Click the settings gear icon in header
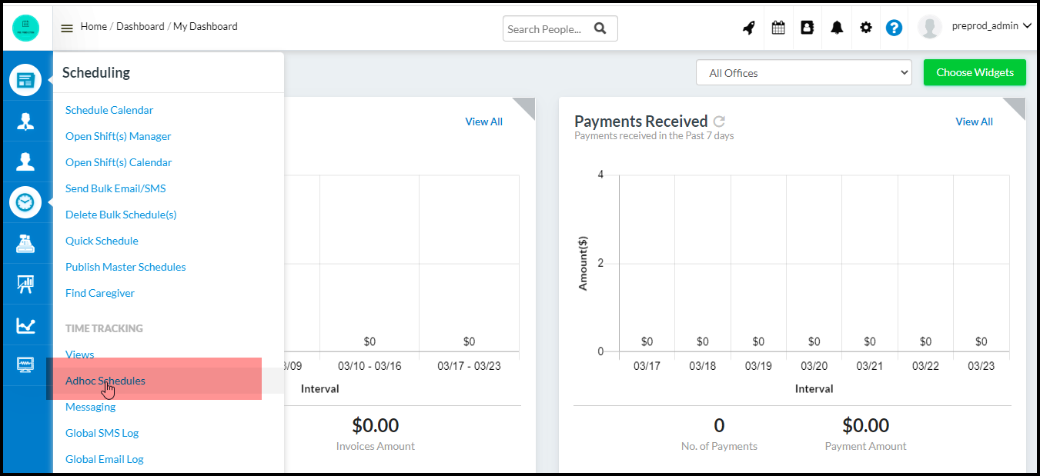Viewport: 1040px width, 476px height. point(865,27)
